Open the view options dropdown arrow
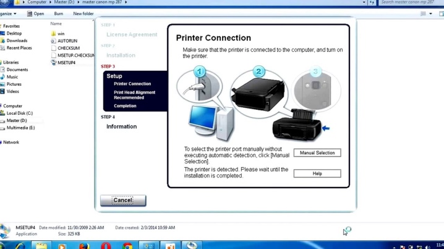 coord(430,14)
